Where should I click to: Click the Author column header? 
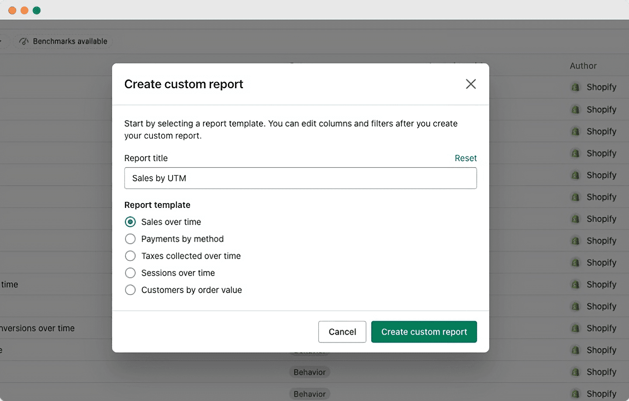click(x=583, y=66)
